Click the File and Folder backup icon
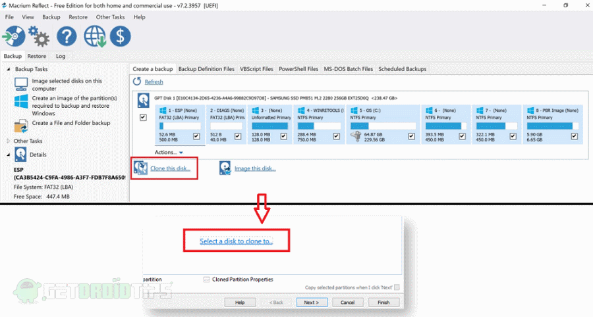 pos(21,126)
